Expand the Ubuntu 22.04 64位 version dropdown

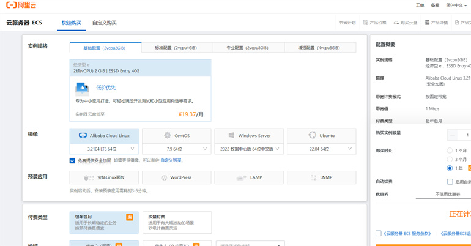pyautogui.click(x=321, y=149)
